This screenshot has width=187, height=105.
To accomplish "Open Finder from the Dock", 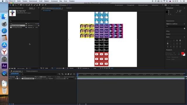I will pyautogui.click(x=4, y=17).
